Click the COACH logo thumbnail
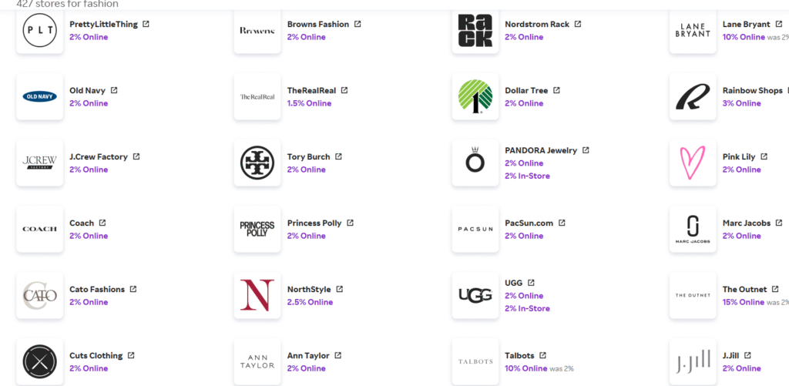Image resolution: width=789 pixels, height=386 pixels. click(x=40, y=229)
